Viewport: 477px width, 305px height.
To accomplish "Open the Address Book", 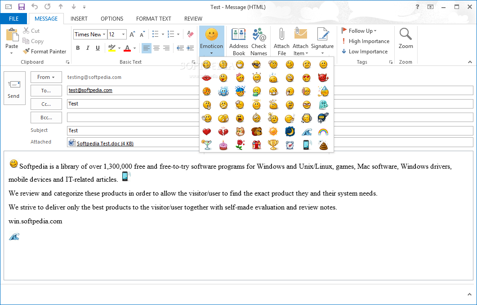I will [x=238, y=42].
